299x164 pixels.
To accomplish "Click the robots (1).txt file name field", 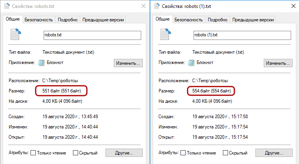I will (242, 35).
